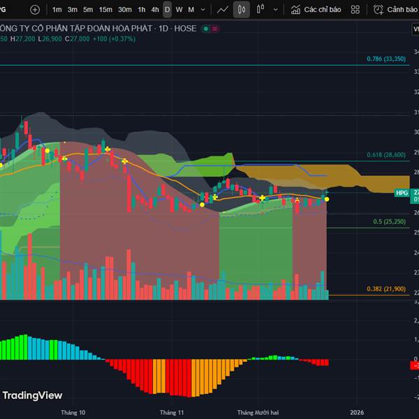The height and width of the screenshot is (419, 419).
Task: Expand the timeframe dropdown arrow
Action: coord(204,10)
